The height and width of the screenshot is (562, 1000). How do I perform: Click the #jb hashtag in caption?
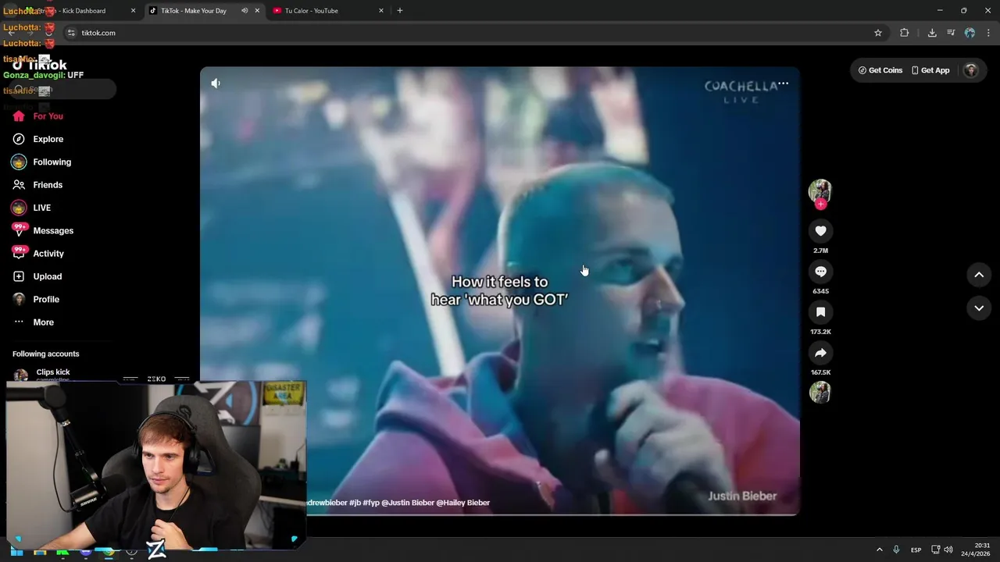coord(355,503)
